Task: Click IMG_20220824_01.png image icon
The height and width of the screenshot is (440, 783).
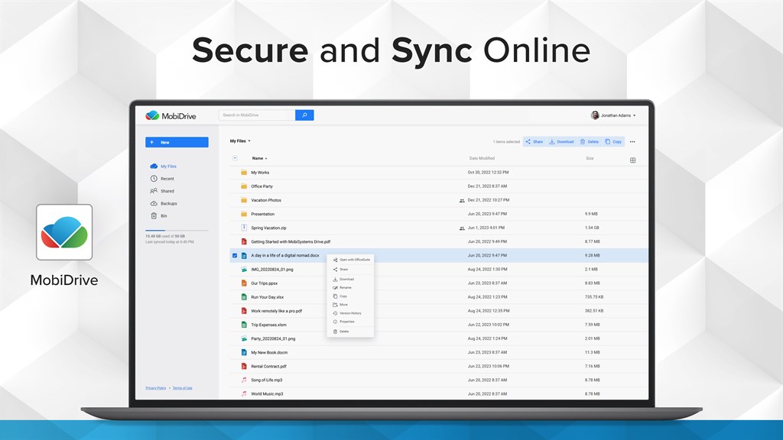Action: pos(244,270)
